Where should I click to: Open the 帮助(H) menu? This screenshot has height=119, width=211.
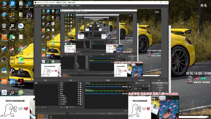(x=78, y=6)
